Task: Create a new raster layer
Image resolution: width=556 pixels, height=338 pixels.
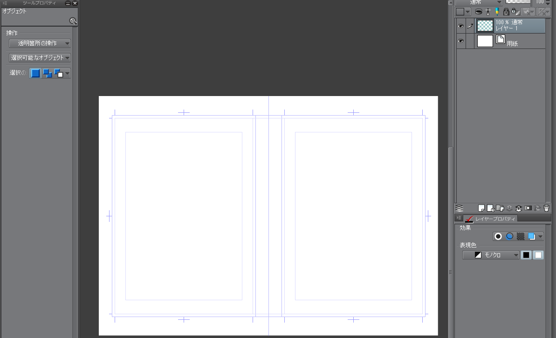Action: pyautogui.click(x=481, y=208)
